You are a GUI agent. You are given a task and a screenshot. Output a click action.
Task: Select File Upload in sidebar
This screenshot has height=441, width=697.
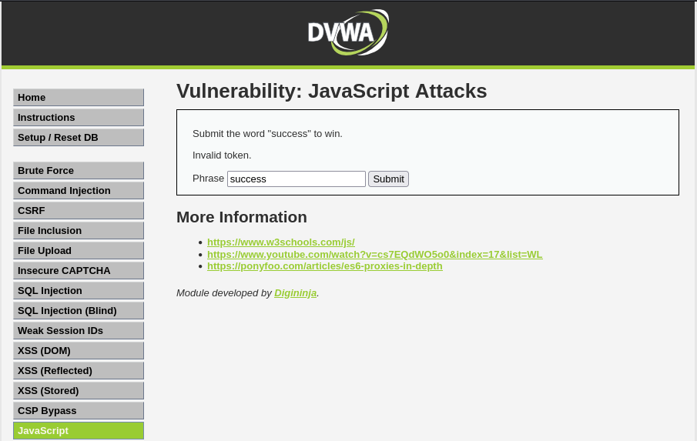(78, 251)
